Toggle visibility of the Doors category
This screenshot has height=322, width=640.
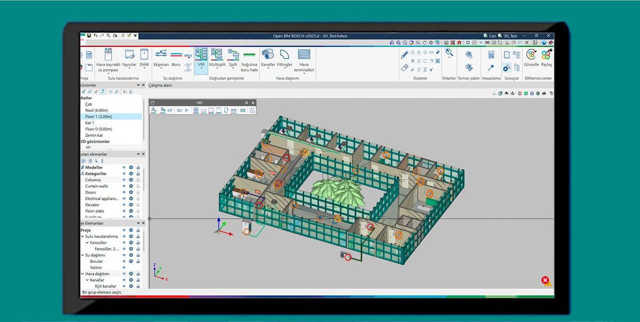click(124, 192)
